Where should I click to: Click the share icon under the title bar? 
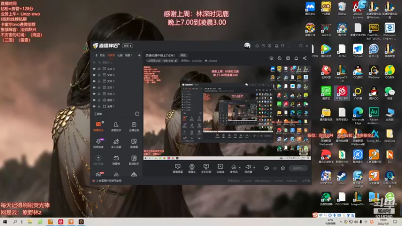pyautogui.click(x=305, y=58)
